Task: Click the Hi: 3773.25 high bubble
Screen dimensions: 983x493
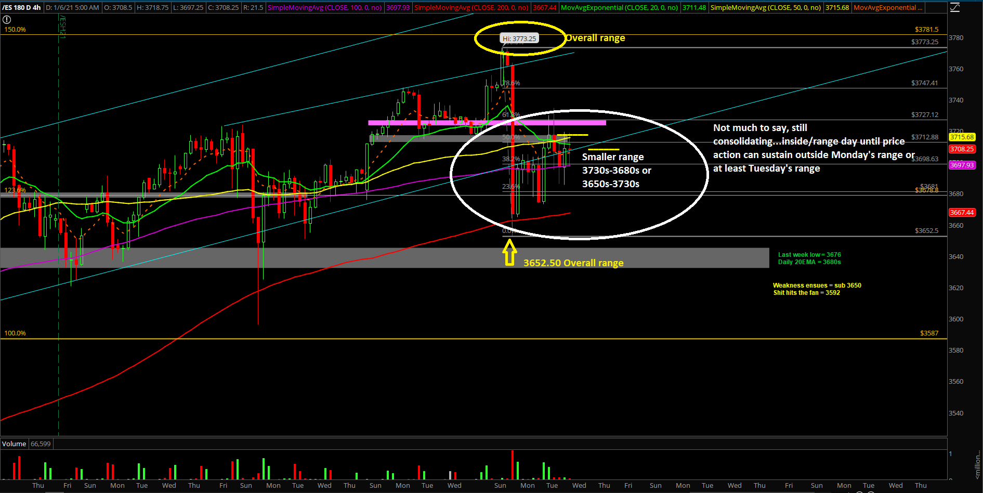Action: (x=519, y=38)
